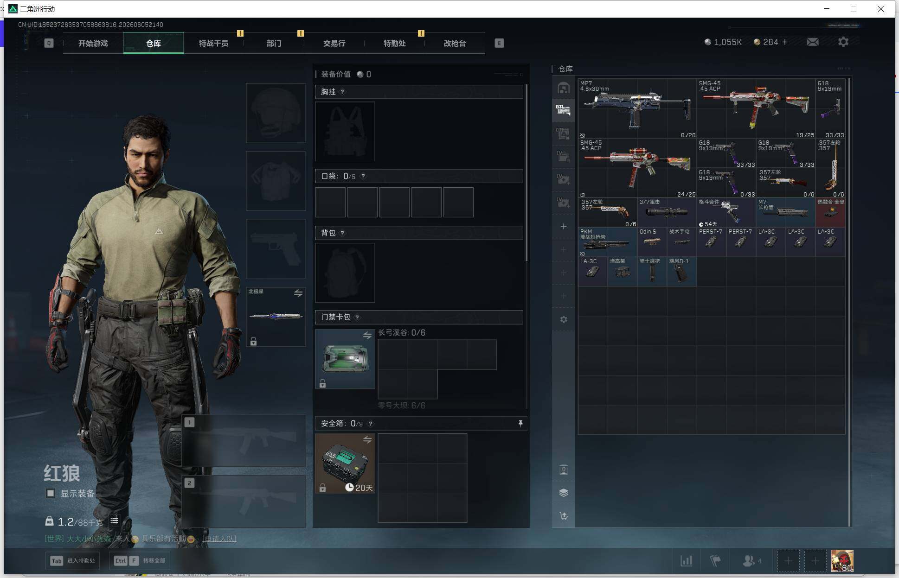This screenshot has width=899, height=578.
Task: Click the 进入特勤处 Tab button
Action: click(x=73, y=560)
